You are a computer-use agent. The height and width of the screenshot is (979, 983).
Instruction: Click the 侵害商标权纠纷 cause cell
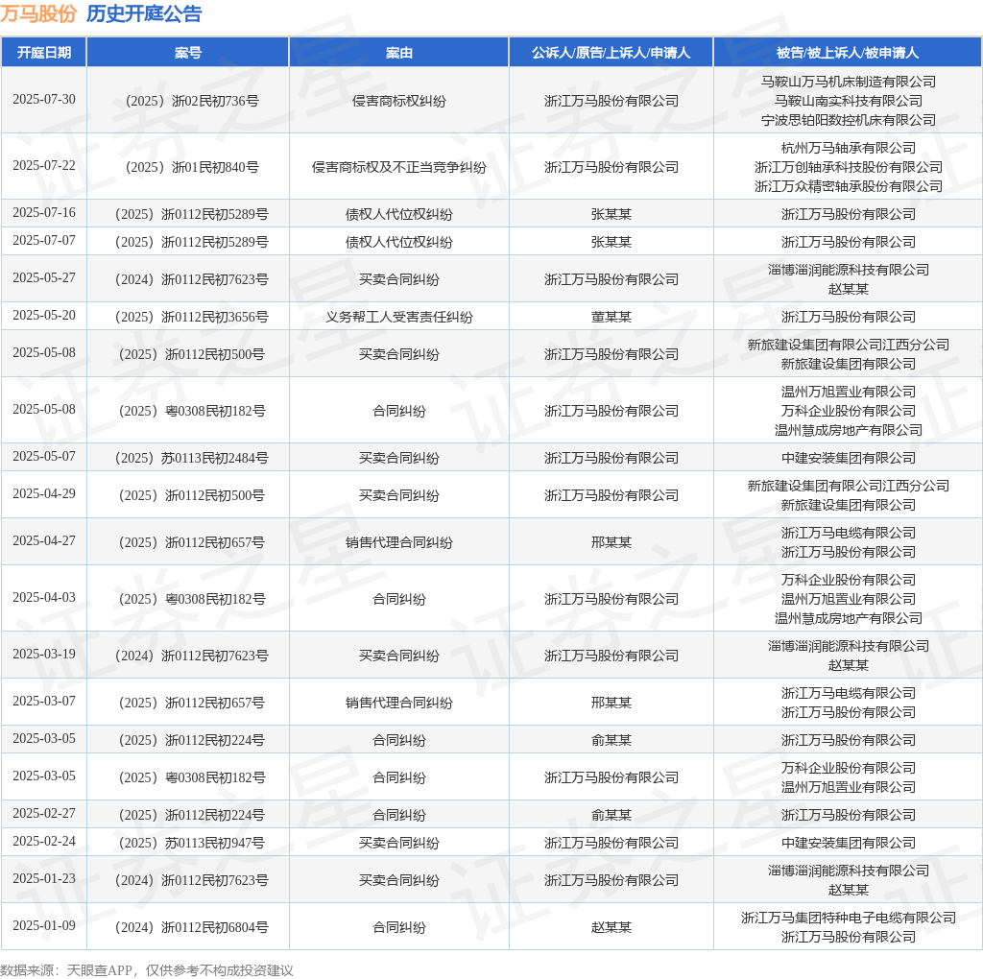click(398, 101)
